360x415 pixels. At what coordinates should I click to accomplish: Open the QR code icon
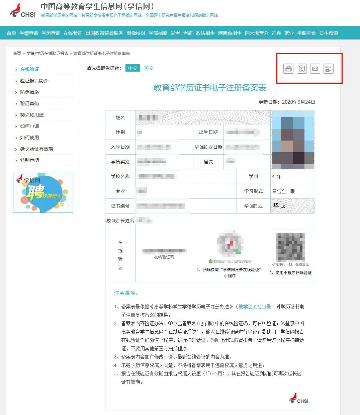(329, 69)
